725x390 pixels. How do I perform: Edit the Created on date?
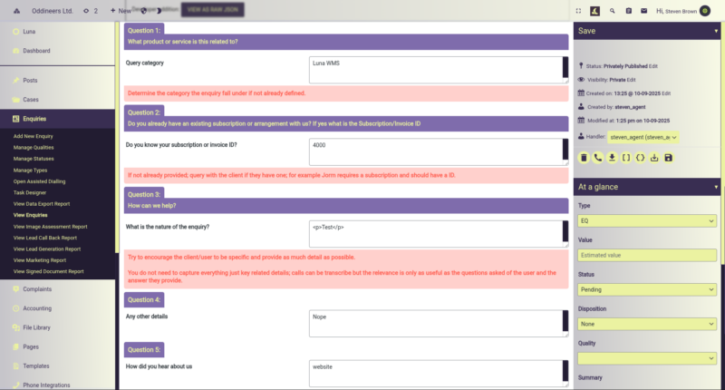click(x=666, y=93)
